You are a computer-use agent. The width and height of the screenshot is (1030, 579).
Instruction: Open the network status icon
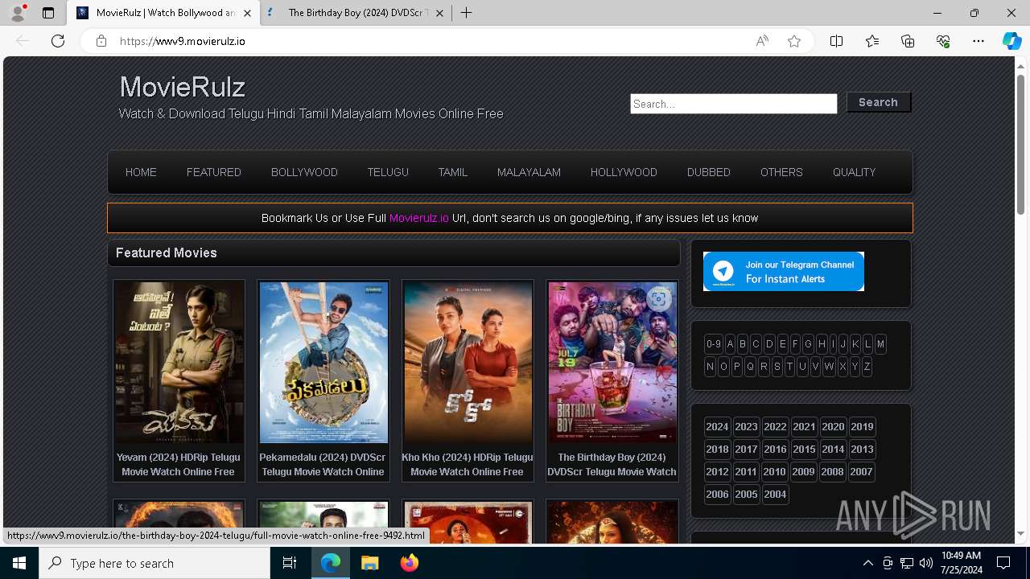[906, 563]
